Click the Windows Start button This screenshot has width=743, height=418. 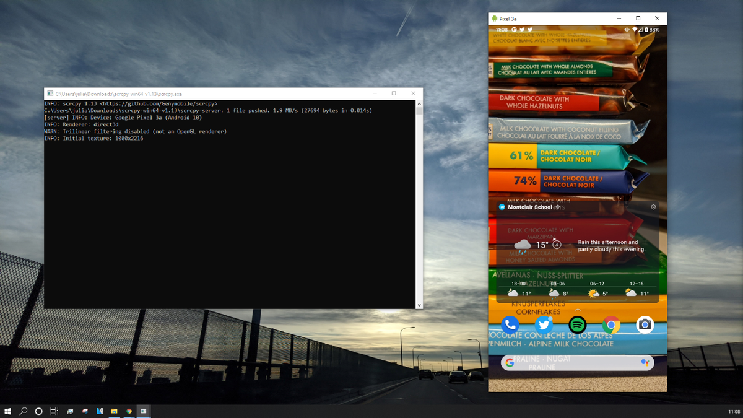click(x=8, y=411)
